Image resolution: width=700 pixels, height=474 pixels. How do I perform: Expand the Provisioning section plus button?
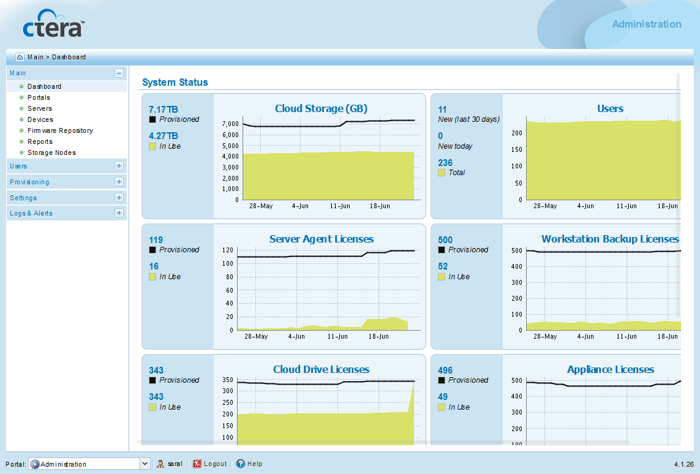[119, 182]
